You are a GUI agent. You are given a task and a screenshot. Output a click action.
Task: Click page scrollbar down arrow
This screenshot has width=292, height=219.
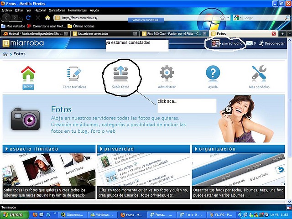pos(290,202)
